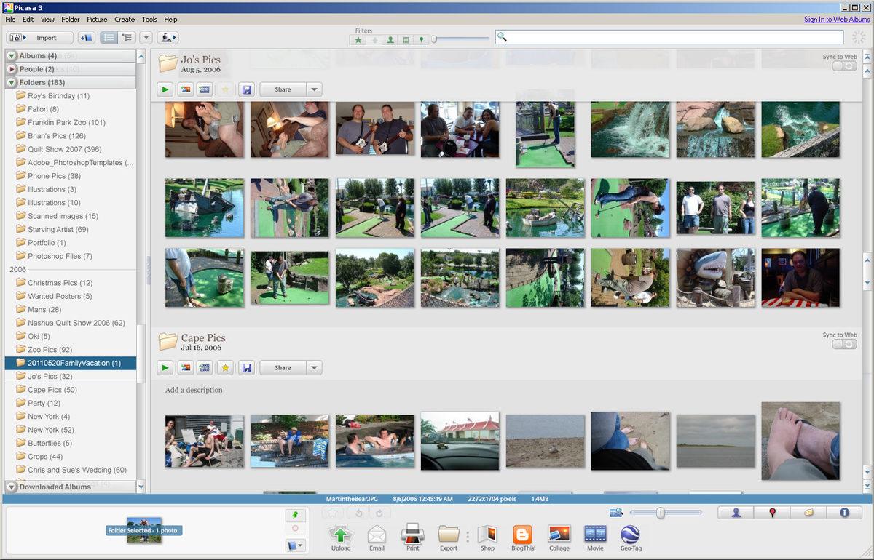Image resolution: width=874 pixels, height=560 pixels.
Task: Click the Sign In to Web Albums link
Action: (836, 20)
